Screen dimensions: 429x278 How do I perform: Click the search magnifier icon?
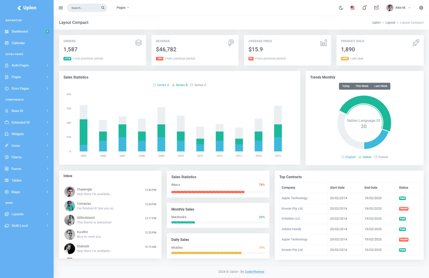pos(103,8)
